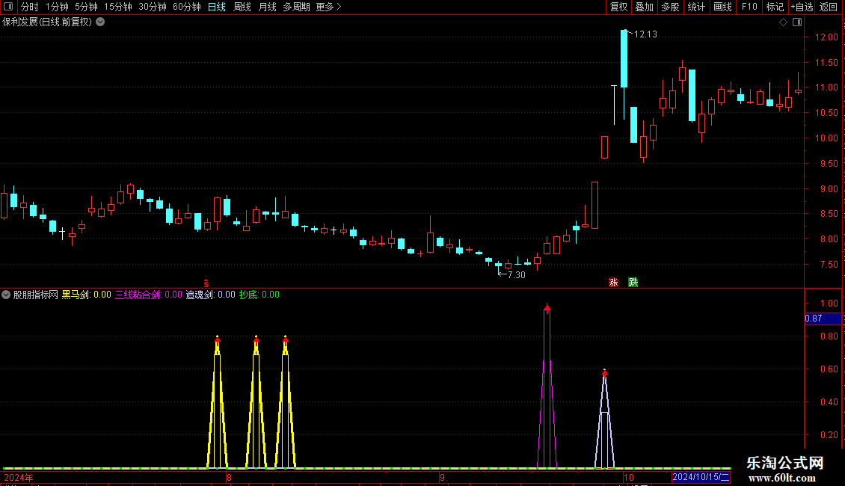This screenshot has height=486, width=845.
Task: Click the 叠加 overlay button
Action: coord(644,7)
